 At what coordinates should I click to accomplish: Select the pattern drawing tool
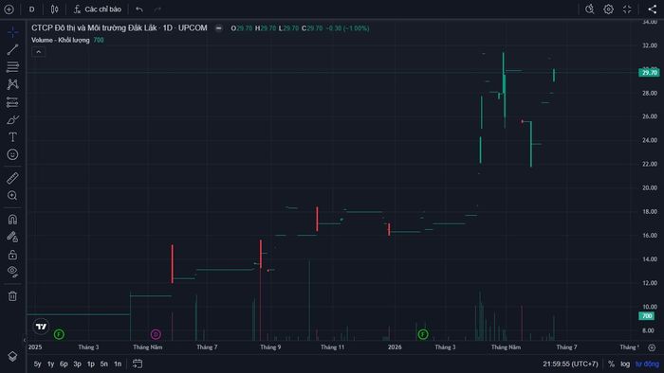12,84
